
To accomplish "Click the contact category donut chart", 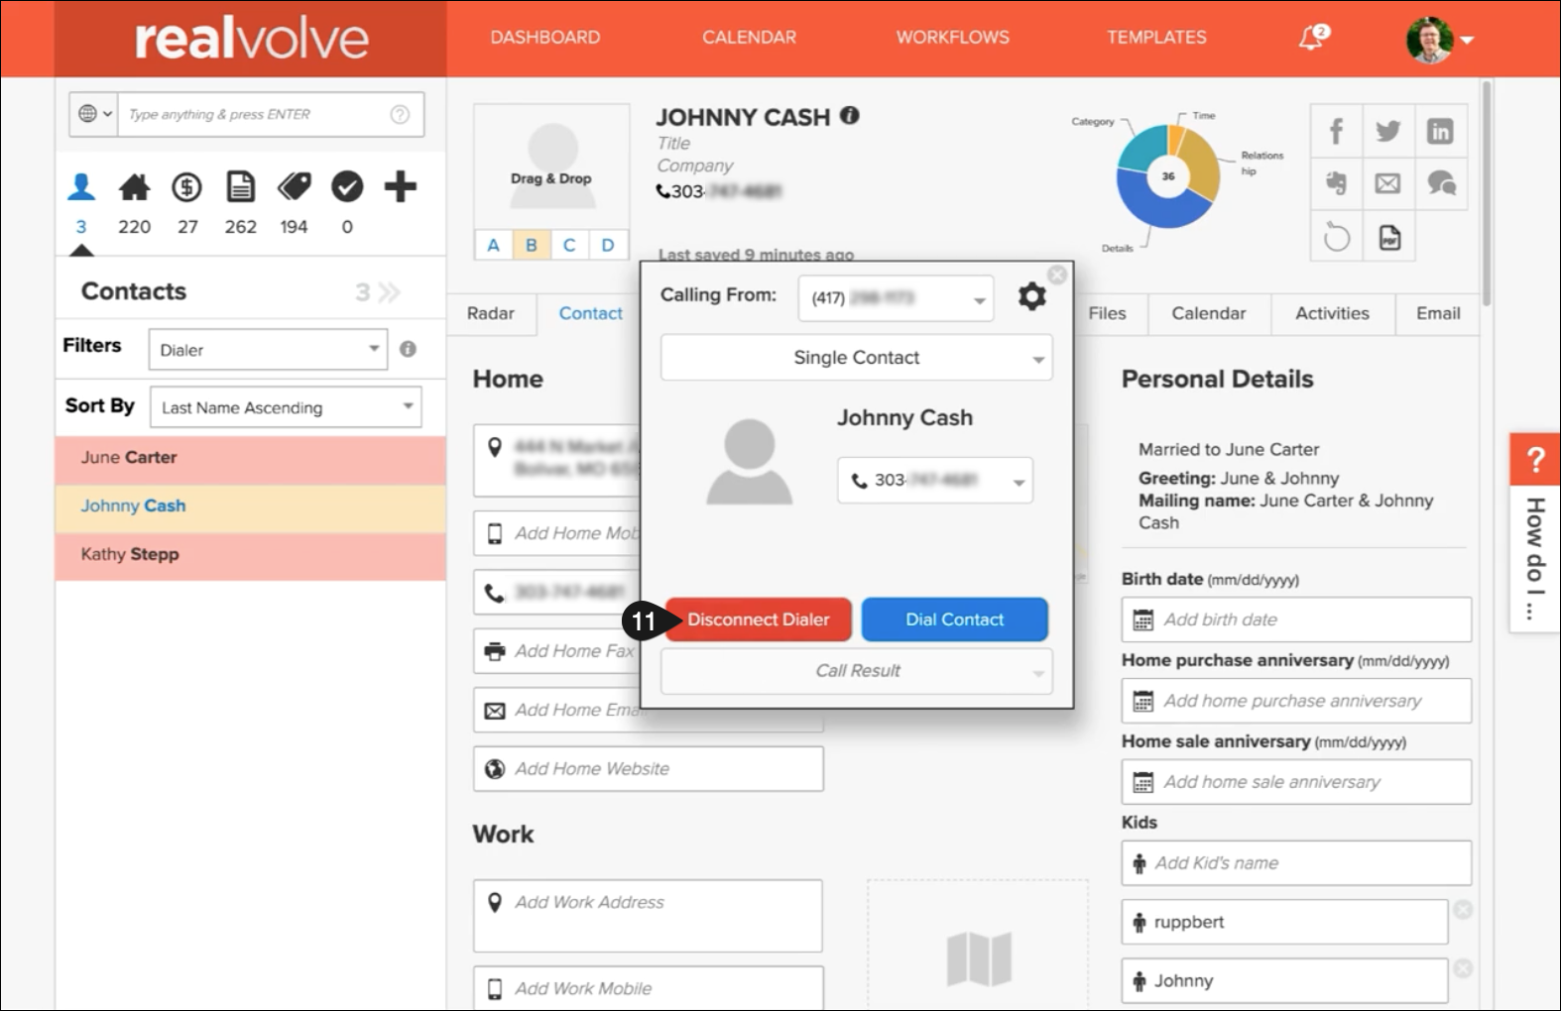I will [x=1168, y=176].
